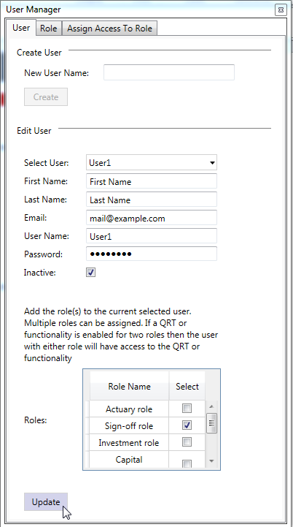This screenshot has width=293, height=527.
Task: Check the Investment role checkbox
Action: [x=187, y=442]
